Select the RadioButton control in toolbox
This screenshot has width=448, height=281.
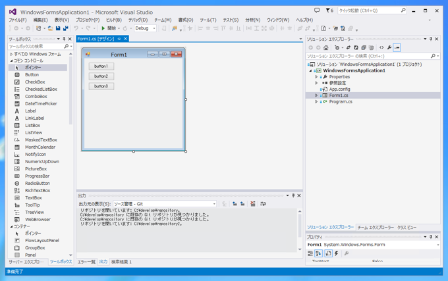pyautogui.click(x=38, y=183)
